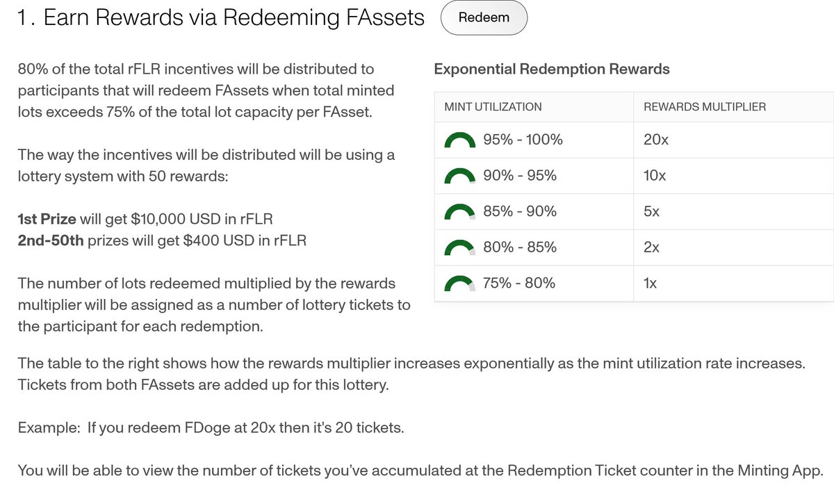Click the REWARDS MULTIPLIER column header
This screenshot has width=834, height=497.
[x=705, y=107]
